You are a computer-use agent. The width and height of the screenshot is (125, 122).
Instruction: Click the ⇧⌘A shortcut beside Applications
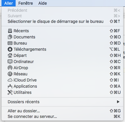(115, 86)
